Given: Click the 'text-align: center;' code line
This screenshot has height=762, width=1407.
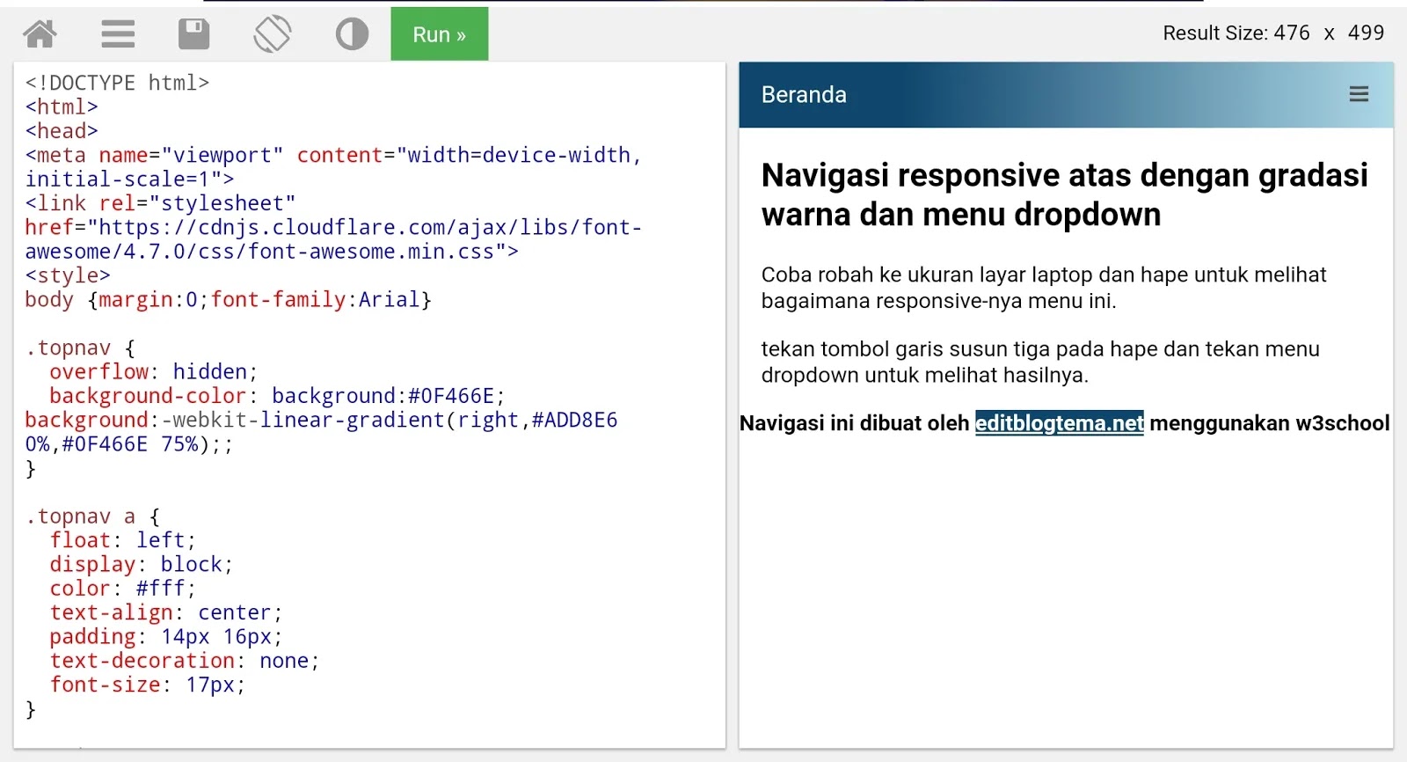Looking at the screenshot, I should (166, 612).
